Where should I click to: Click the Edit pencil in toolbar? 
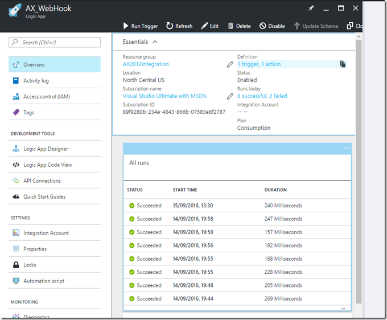pyautogui.click(x=205, y=26)
